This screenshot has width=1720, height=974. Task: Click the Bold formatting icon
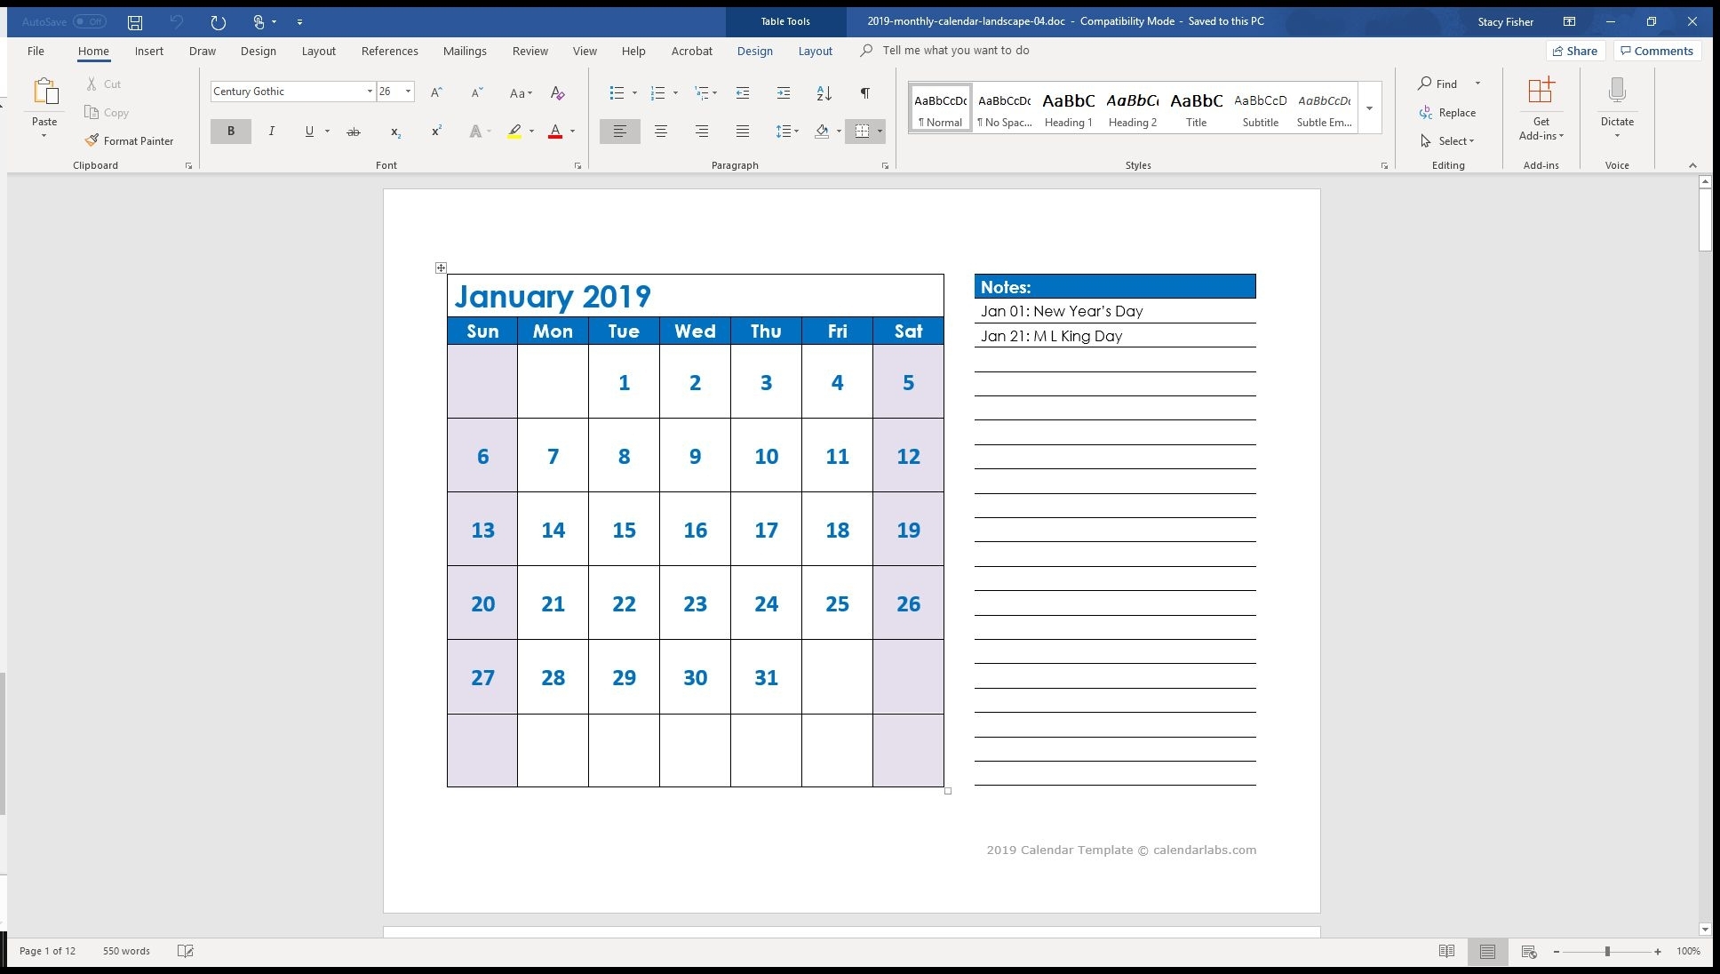click(x=232, y=130)
